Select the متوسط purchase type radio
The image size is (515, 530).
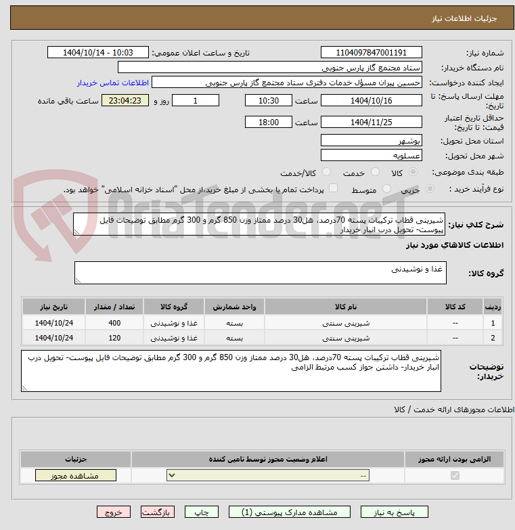click(386, 189)
